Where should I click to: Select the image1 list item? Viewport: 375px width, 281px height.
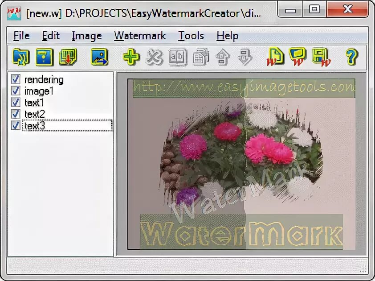coord(39,91)
